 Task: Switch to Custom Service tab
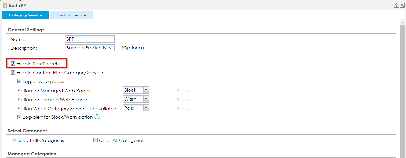click(x=71, y=15)
